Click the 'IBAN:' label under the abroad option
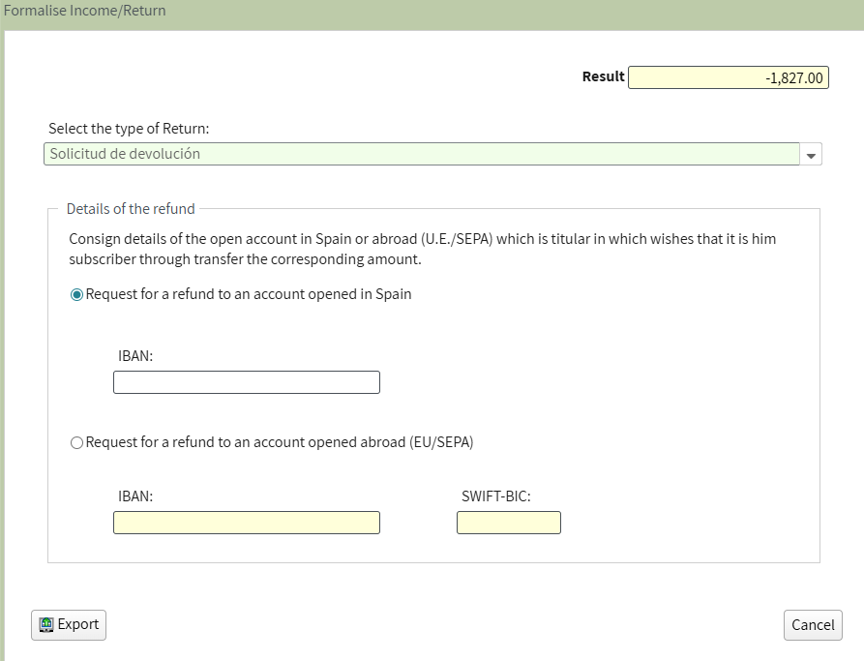This screenshot has height=661, width=864. tap(135, 496)
